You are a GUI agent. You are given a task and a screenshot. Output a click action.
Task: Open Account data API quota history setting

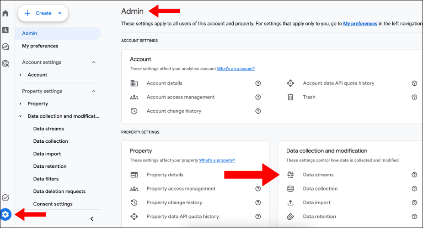(x=338, y=83)
